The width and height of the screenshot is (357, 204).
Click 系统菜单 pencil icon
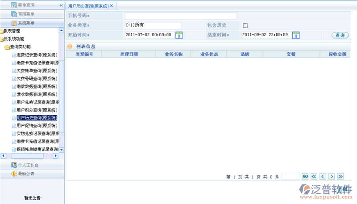(x=14, y=23)
